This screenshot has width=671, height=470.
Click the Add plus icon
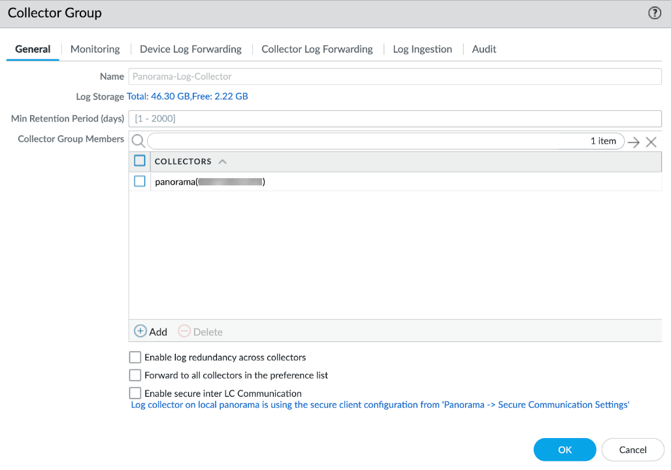140,332
